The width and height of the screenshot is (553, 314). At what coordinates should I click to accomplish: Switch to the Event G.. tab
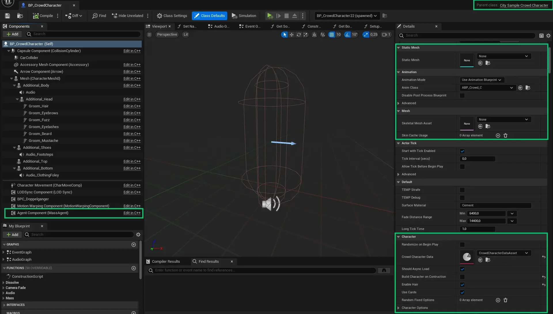tap(250, 26)
